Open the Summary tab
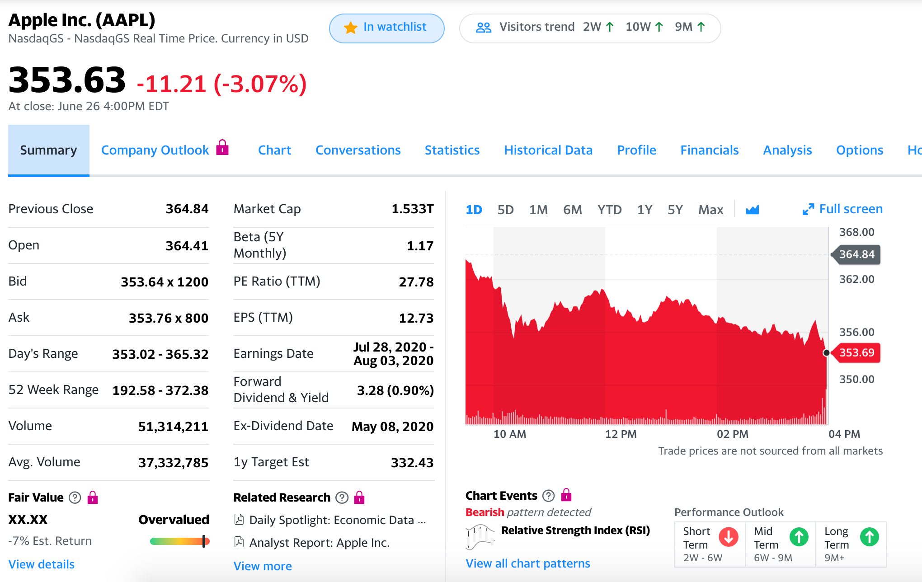 (x=49, y=150)
